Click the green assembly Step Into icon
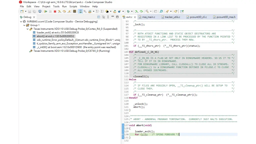The image size is (256, 144). pos(136,11)
